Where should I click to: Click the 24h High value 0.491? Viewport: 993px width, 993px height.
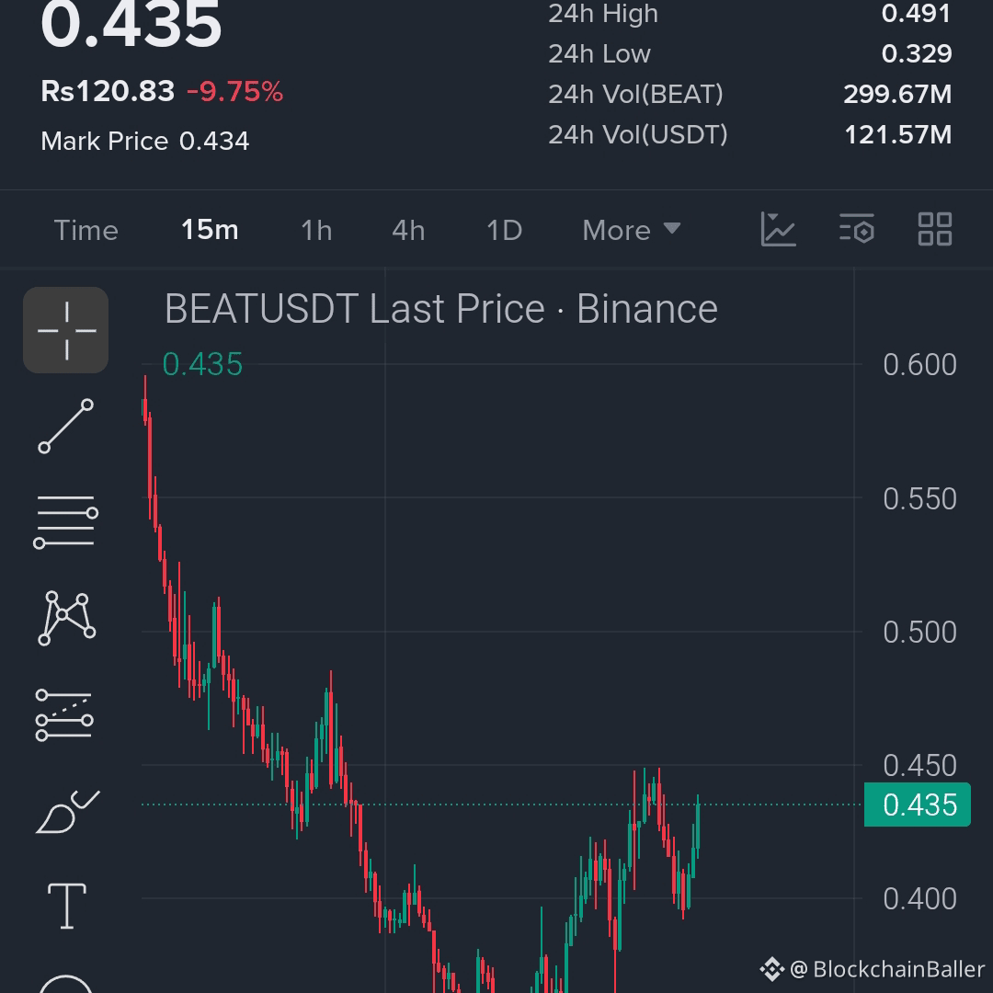click(x=916, y=13)
